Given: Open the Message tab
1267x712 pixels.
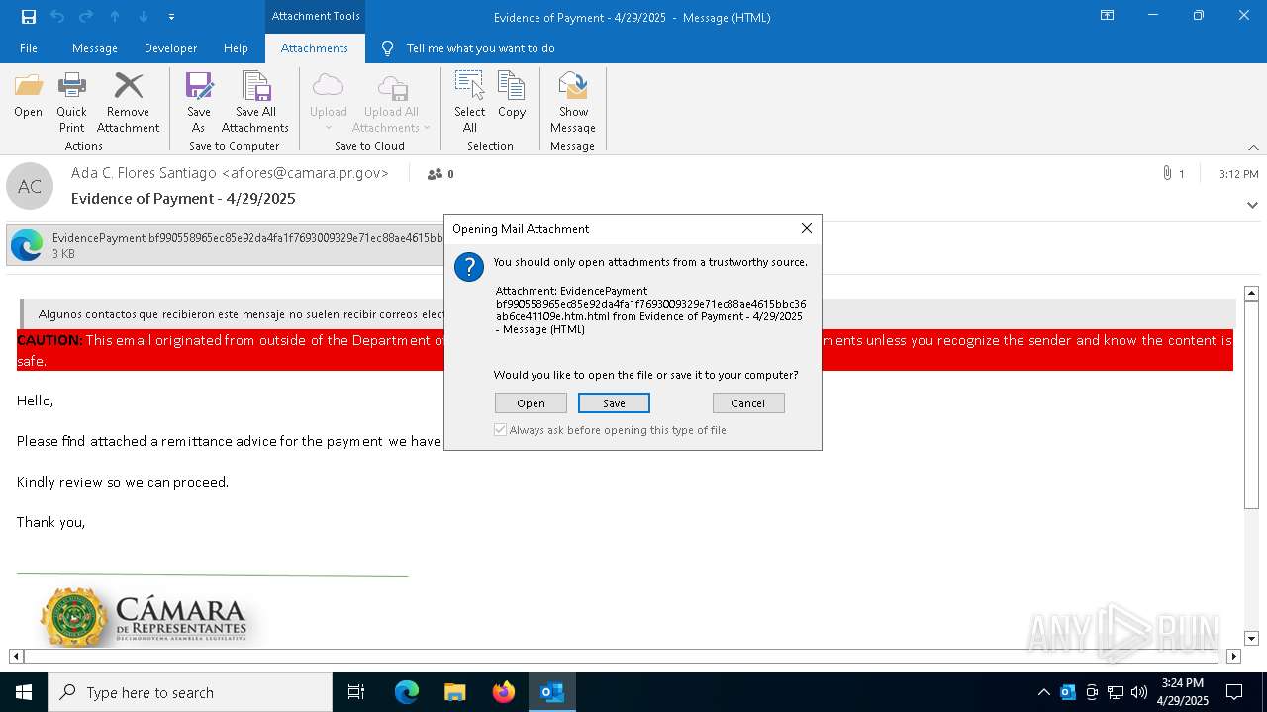Looking at the screenshot, I should point(95,48).
